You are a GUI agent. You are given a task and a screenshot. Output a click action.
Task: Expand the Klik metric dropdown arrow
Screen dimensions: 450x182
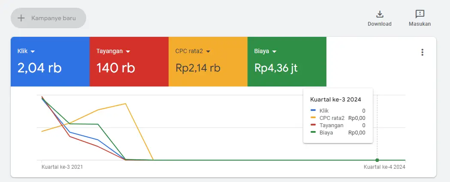[x=33, y=52]
